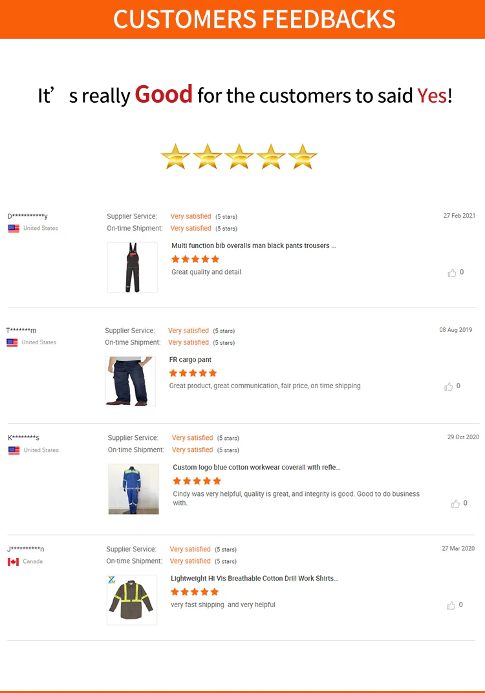The width and height of the screenshot is (485, 693).
Task: Open 'Multi function bib overalls' product link
Action: tap(253, 246)
